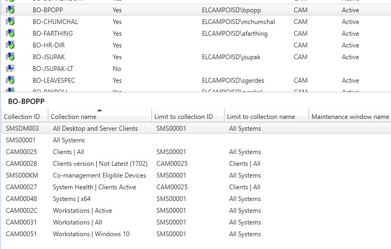
Task: Select collection ID CAM0002C
Action: [21, 210]
